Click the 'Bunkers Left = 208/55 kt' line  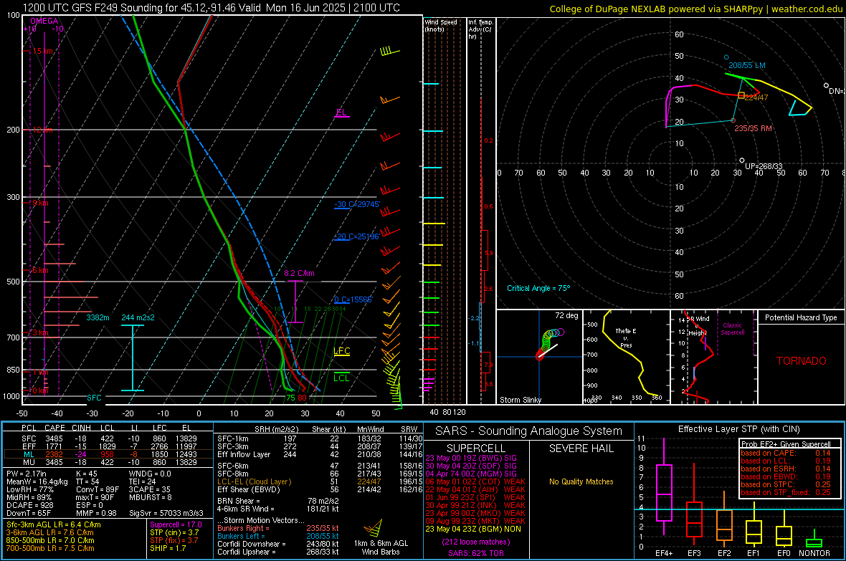click(x=278, y=536)
